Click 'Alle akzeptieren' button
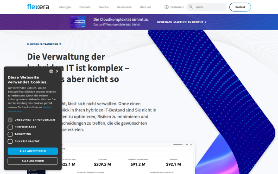 click(33, 151)
